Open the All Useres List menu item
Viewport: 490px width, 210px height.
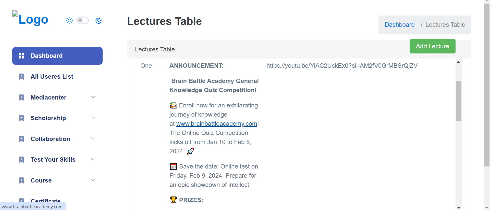52,77
